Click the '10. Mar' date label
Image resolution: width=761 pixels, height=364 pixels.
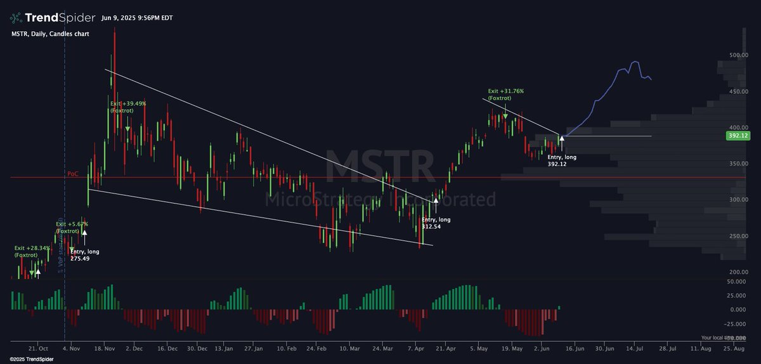[349, 349]
